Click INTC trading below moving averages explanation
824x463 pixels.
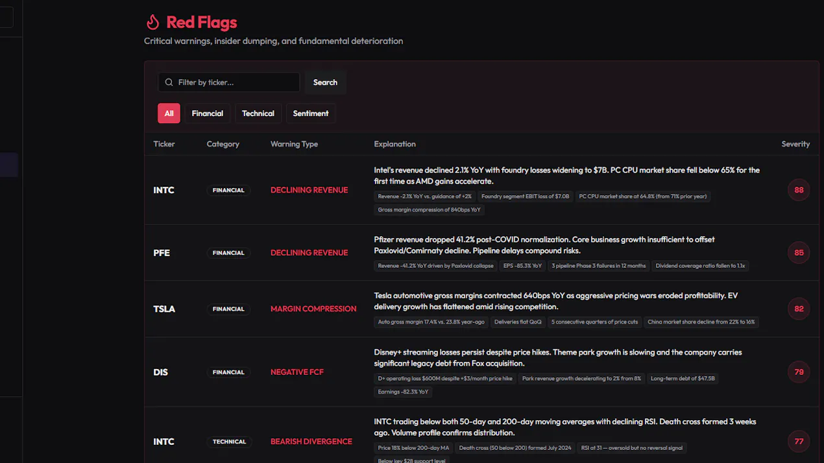(564, 427)
